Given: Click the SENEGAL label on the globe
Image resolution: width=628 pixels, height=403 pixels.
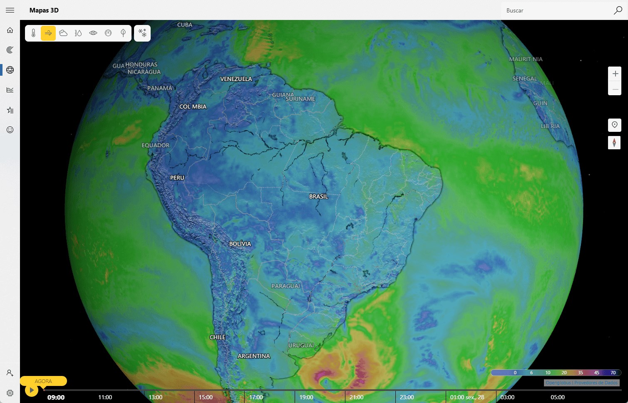Looking at the screenshot, I should 524,79.
